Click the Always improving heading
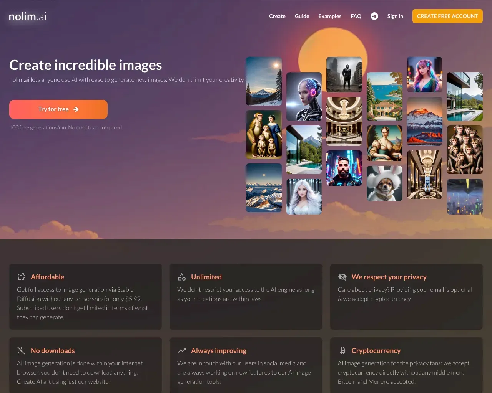The image size is (492, 393). point(219,350)
